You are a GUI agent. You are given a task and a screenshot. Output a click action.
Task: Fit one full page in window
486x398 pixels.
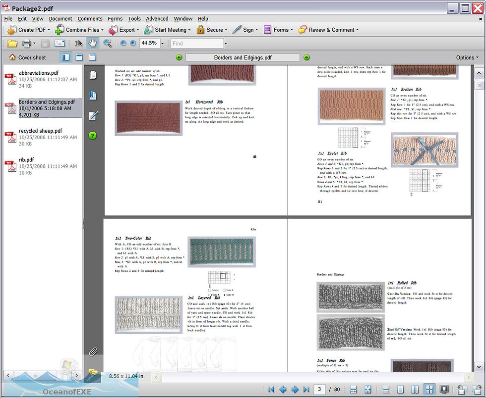(367, 389)
